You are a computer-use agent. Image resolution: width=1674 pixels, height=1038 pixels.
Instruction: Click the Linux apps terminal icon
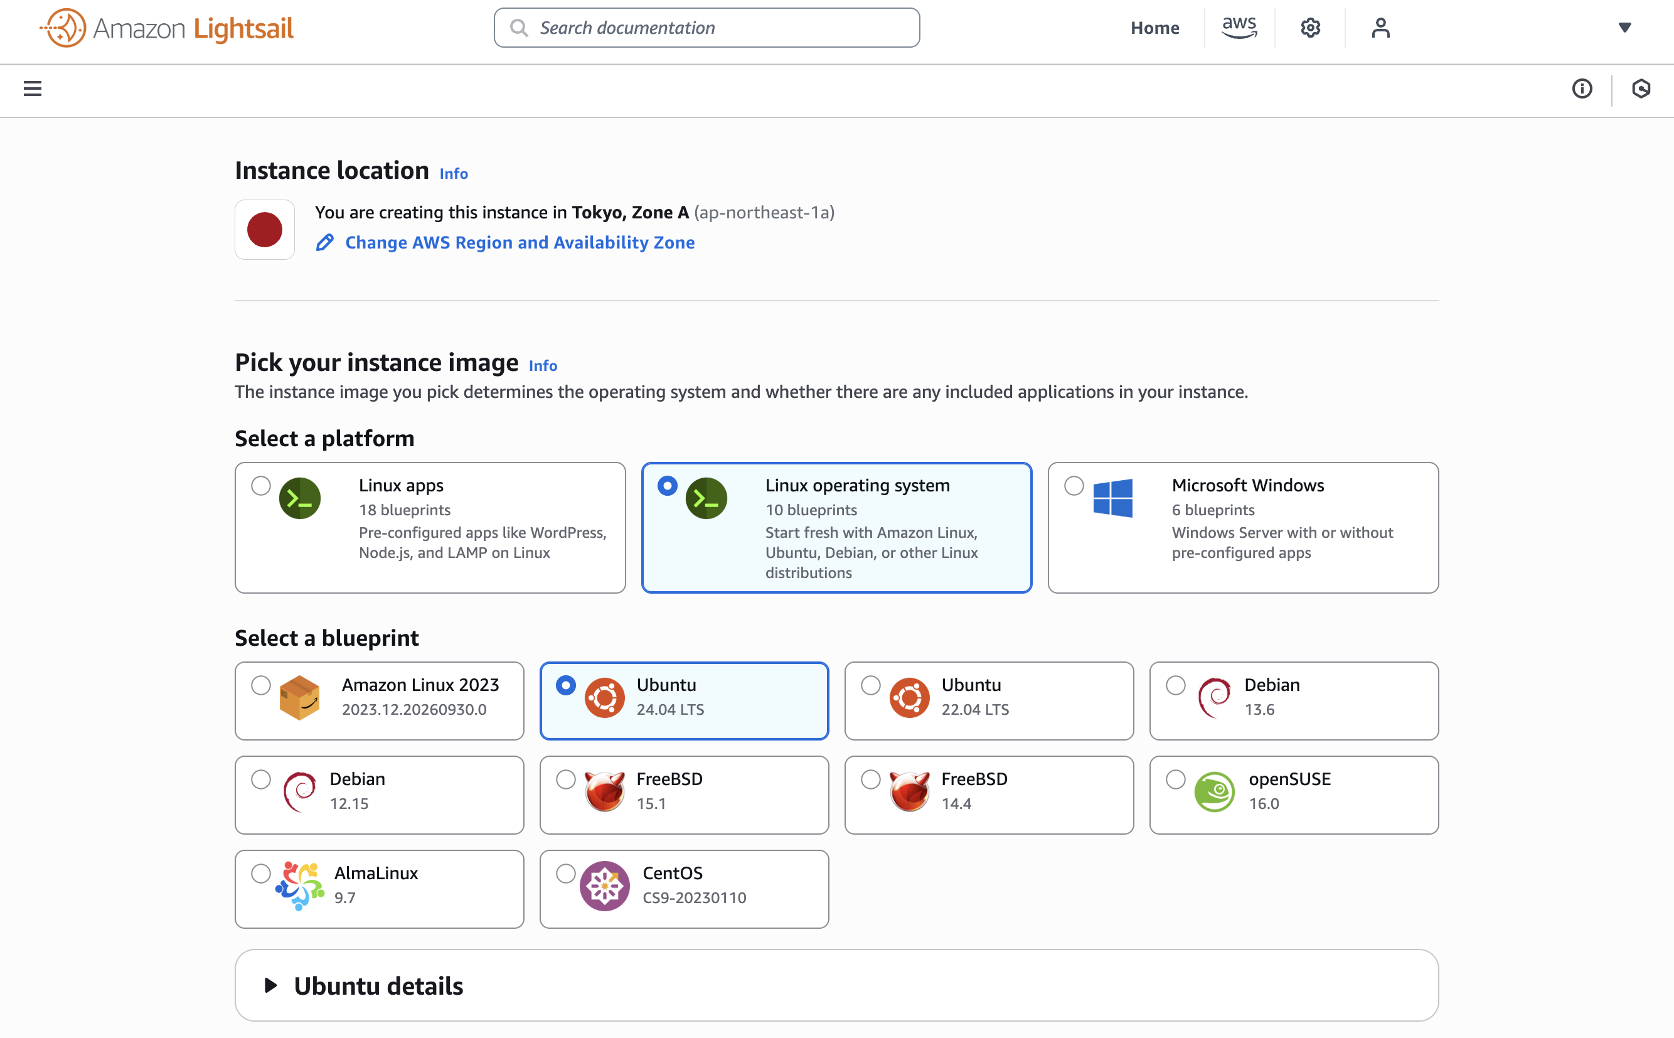pyautogui.click(x=300, y=498)
